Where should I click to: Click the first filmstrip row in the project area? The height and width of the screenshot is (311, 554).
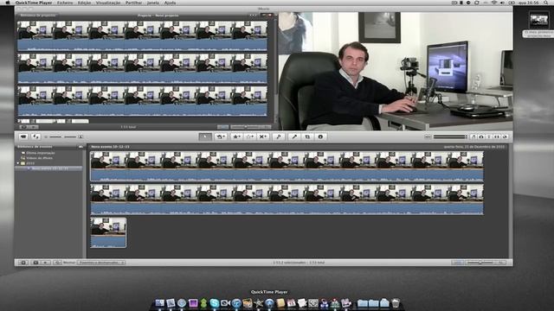143,35
